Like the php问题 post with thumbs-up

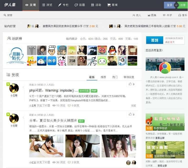click(131, 84)
